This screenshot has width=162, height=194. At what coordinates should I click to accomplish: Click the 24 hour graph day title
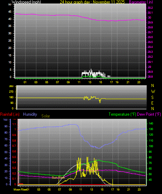click(92, 2)
